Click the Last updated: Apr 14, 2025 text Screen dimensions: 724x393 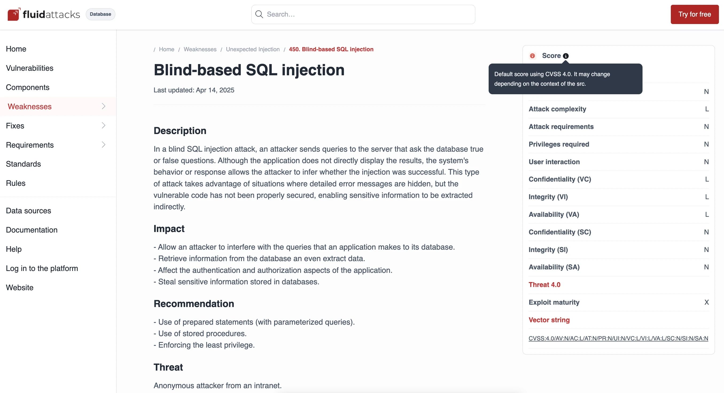194,90
